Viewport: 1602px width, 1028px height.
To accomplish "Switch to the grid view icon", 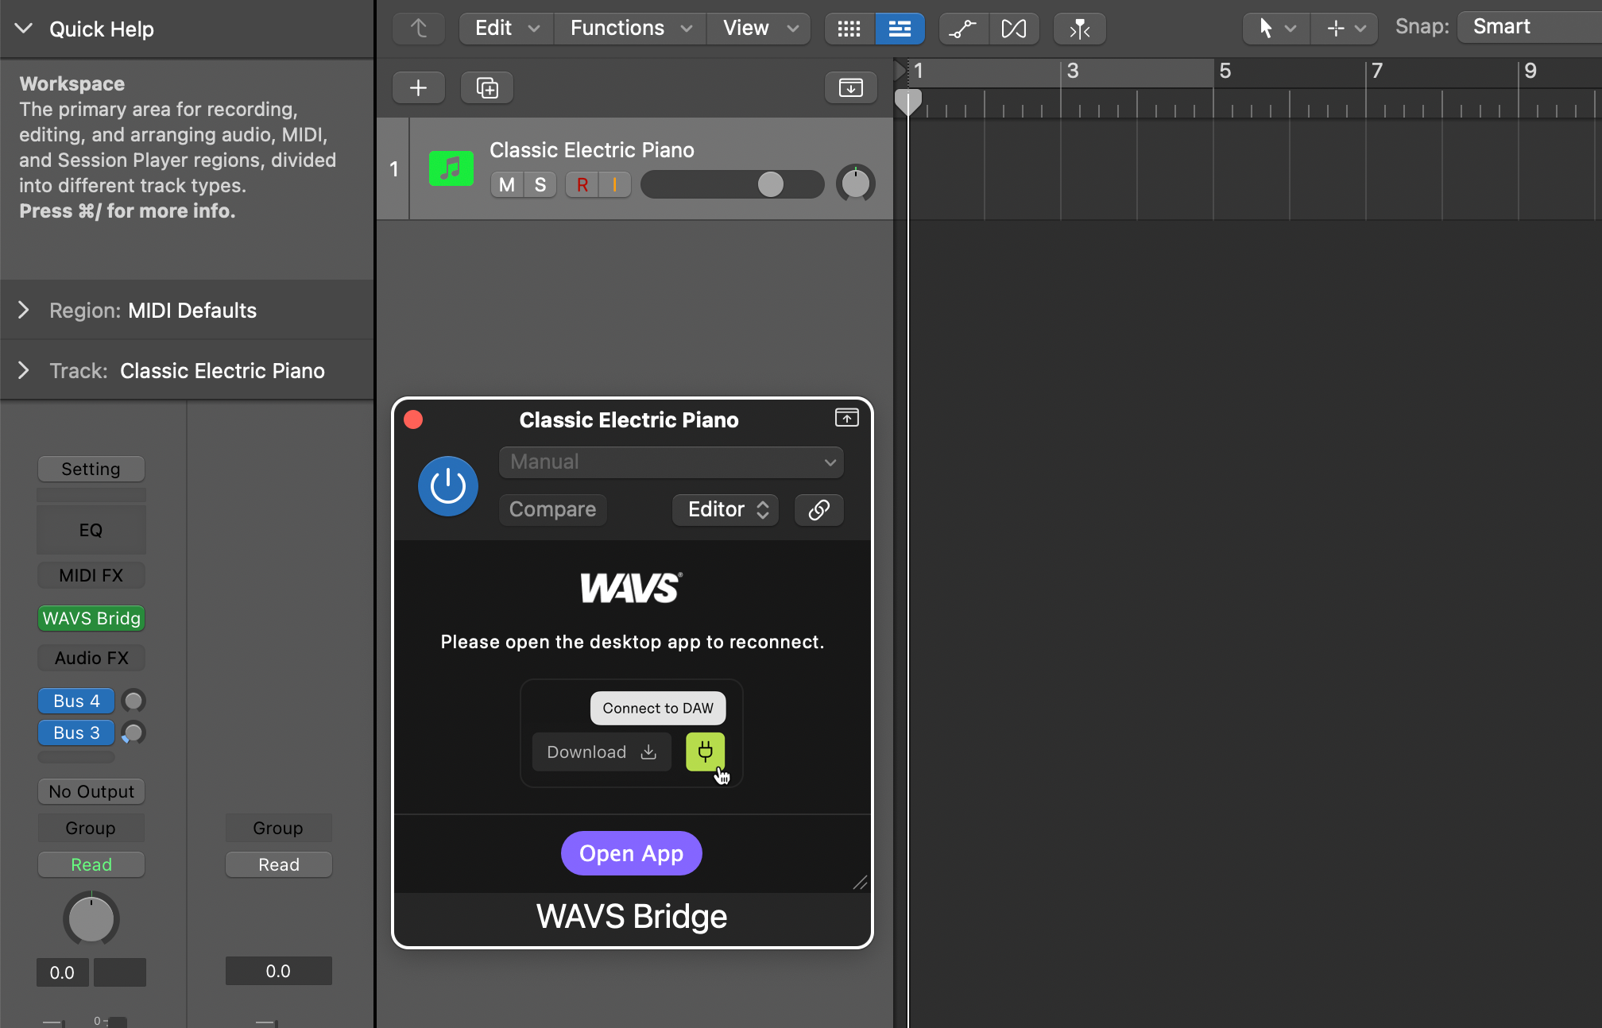I will [849, 29].
